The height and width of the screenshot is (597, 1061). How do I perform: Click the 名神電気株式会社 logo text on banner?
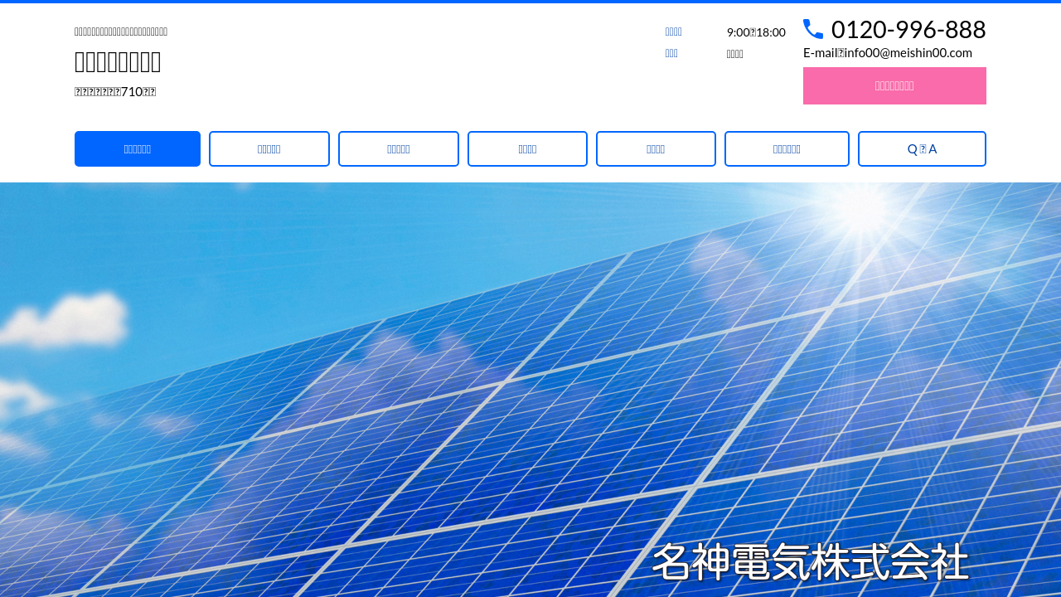[809, 562]
